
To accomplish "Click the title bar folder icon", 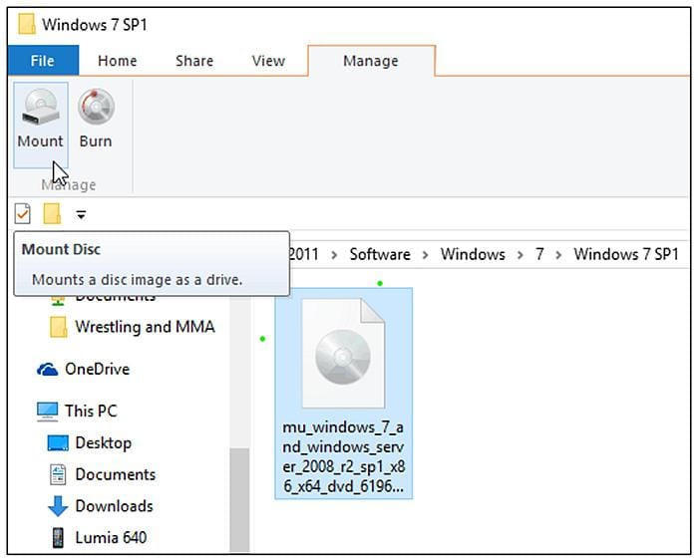I will [26, 24].
